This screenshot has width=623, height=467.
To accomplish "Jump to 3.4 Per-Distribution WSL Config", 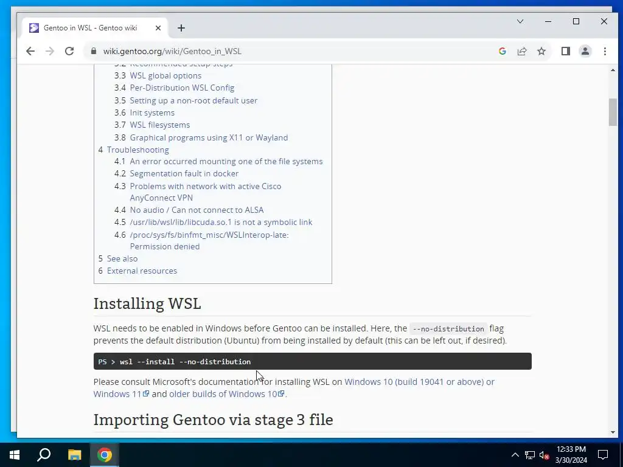I will click(182, 88).
